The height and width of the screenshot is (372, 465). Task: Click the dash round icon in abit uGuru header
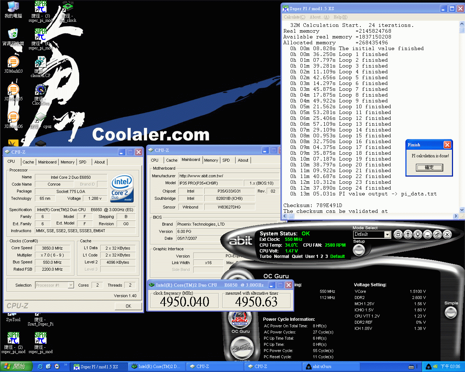[x=428, y=234]
